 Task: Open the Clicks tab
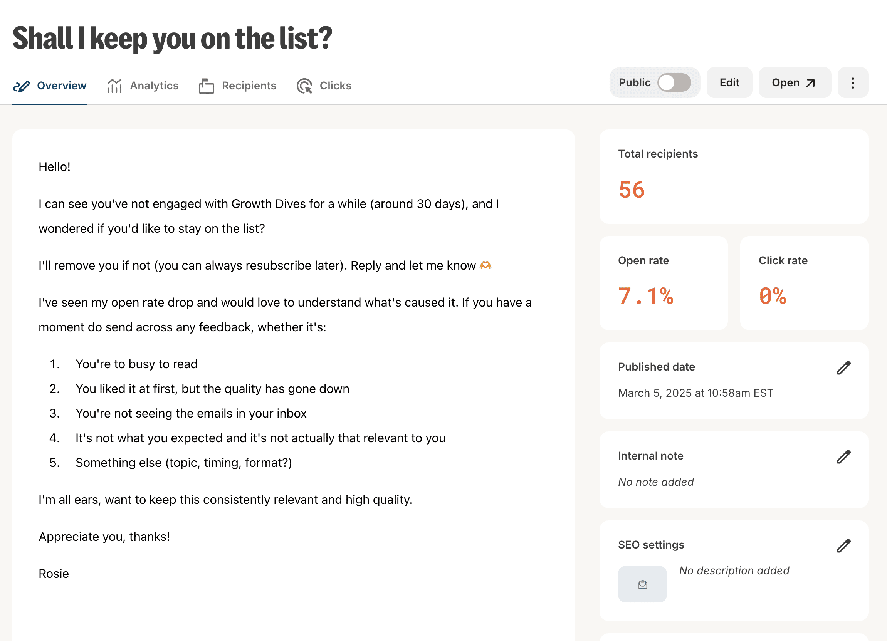click(x=324, y=86)
